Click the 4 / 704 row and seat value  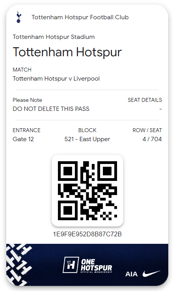152,139
